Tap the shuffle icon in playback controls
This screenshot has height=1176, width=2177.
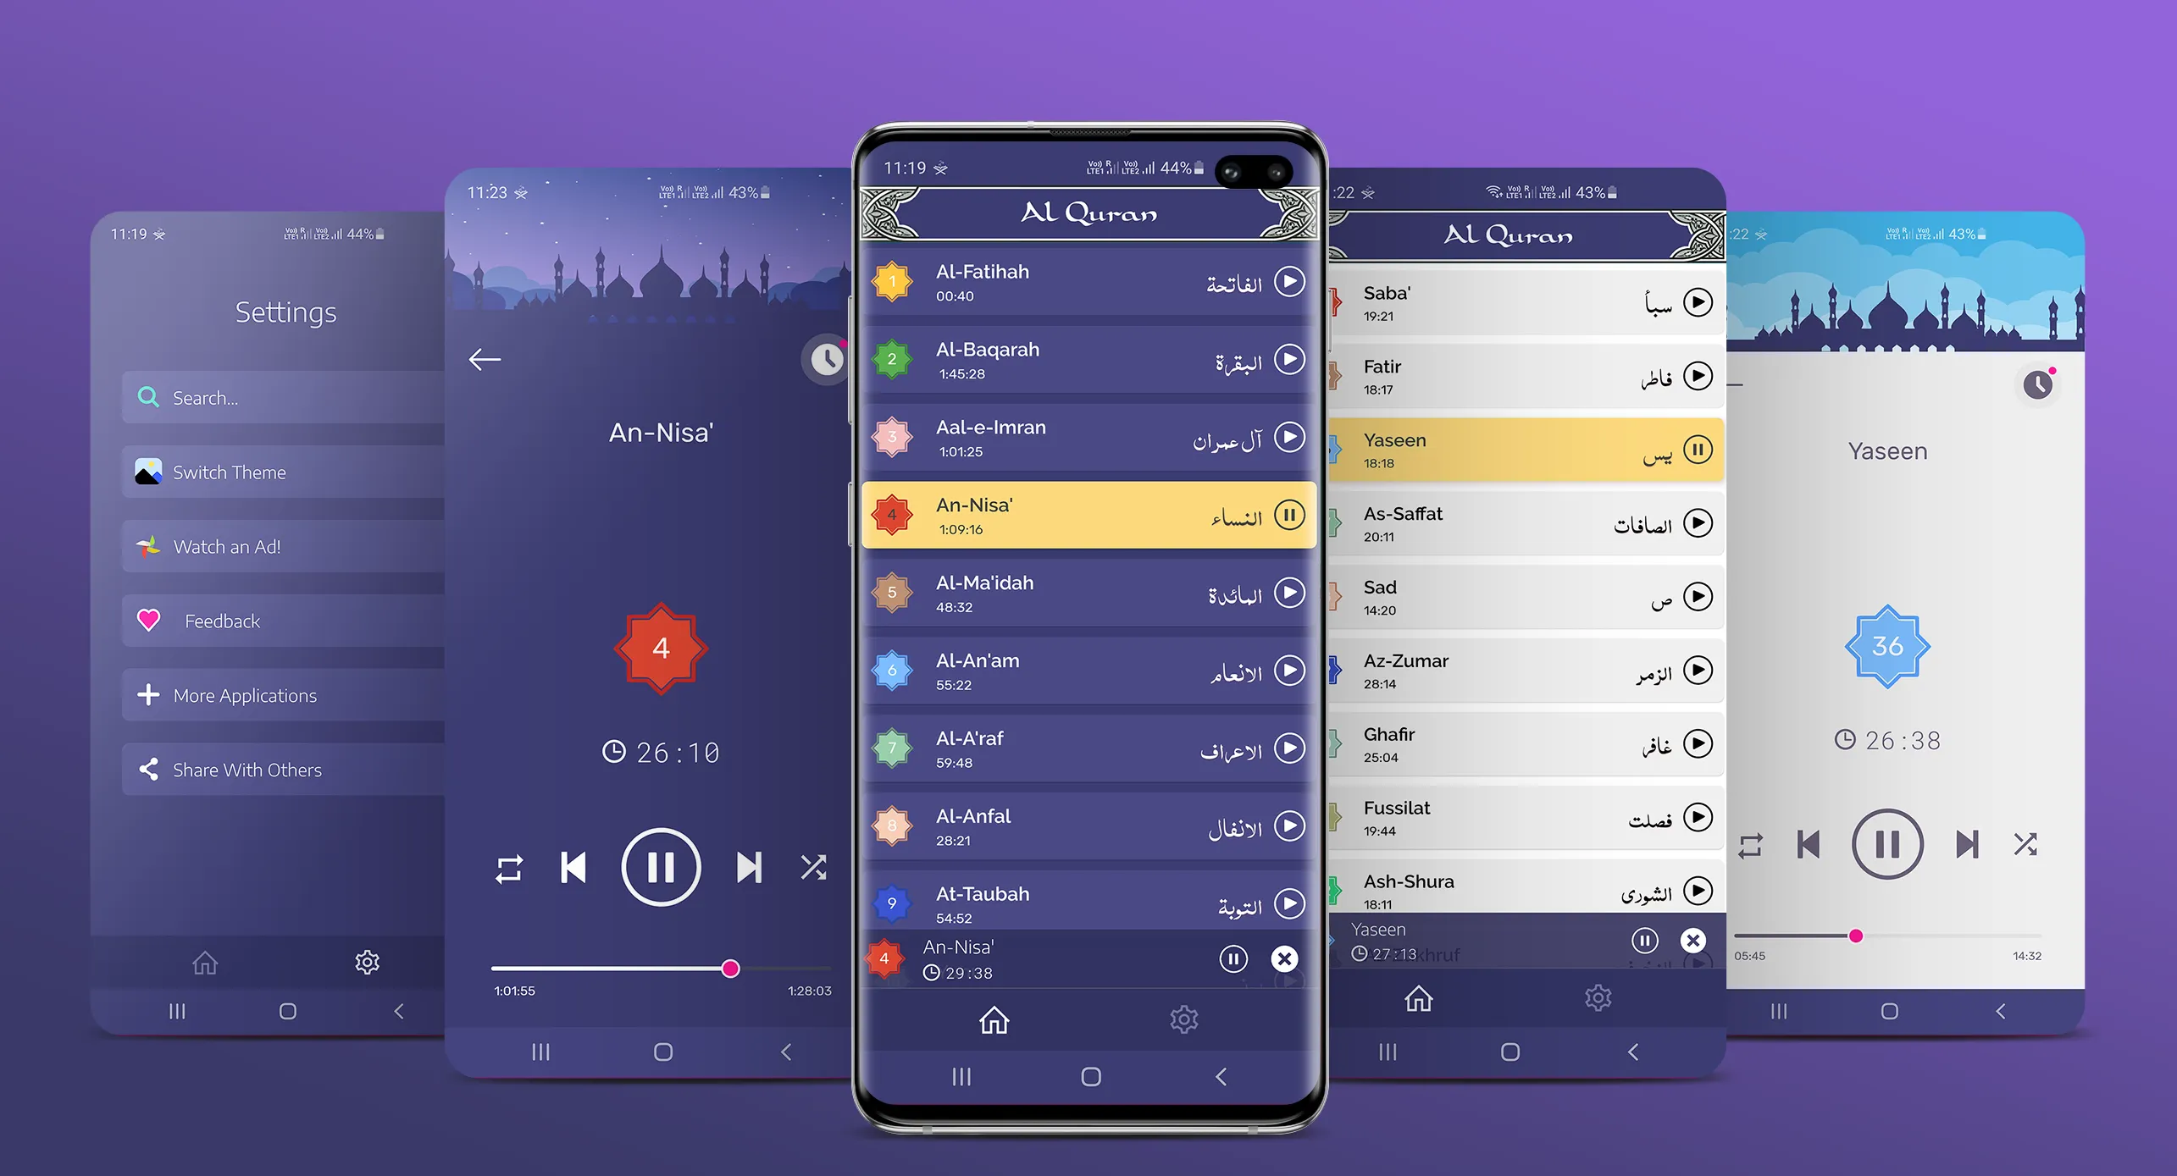coord(814,868)
